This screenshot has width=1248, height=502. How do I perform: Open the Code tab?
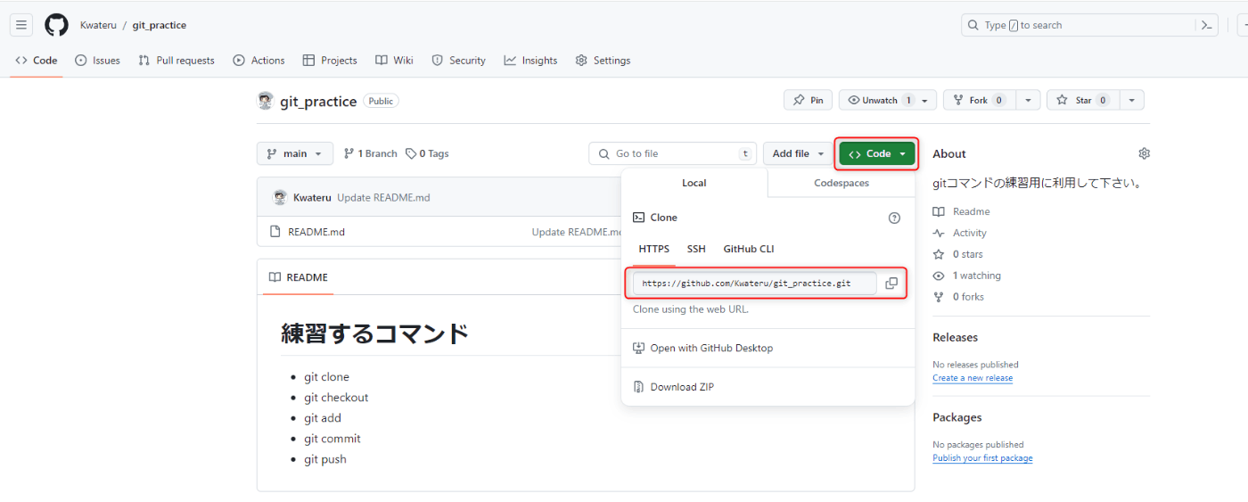pos(37,61)
